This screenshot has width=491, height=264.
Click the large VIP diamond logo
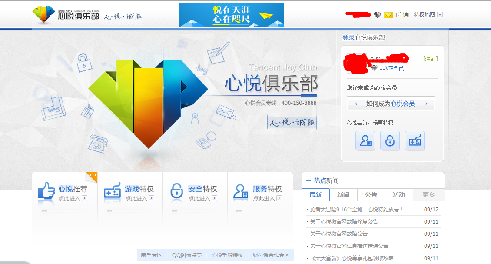(x=148, y=104)
